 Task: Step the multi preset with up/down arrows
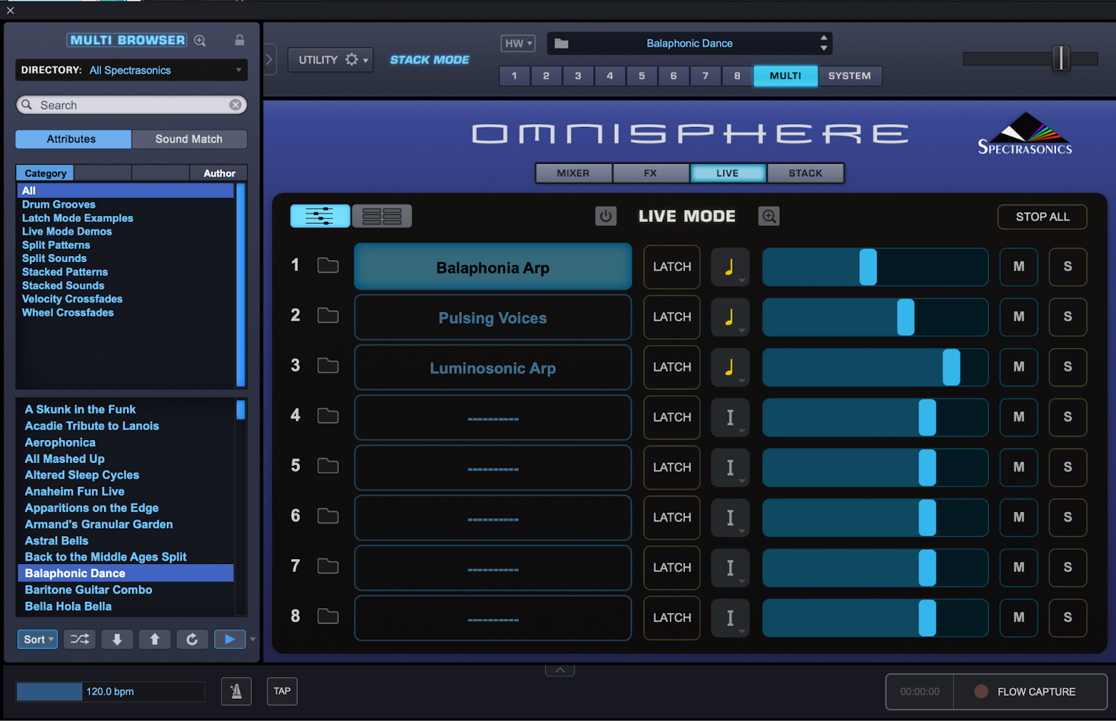point(824,43)
